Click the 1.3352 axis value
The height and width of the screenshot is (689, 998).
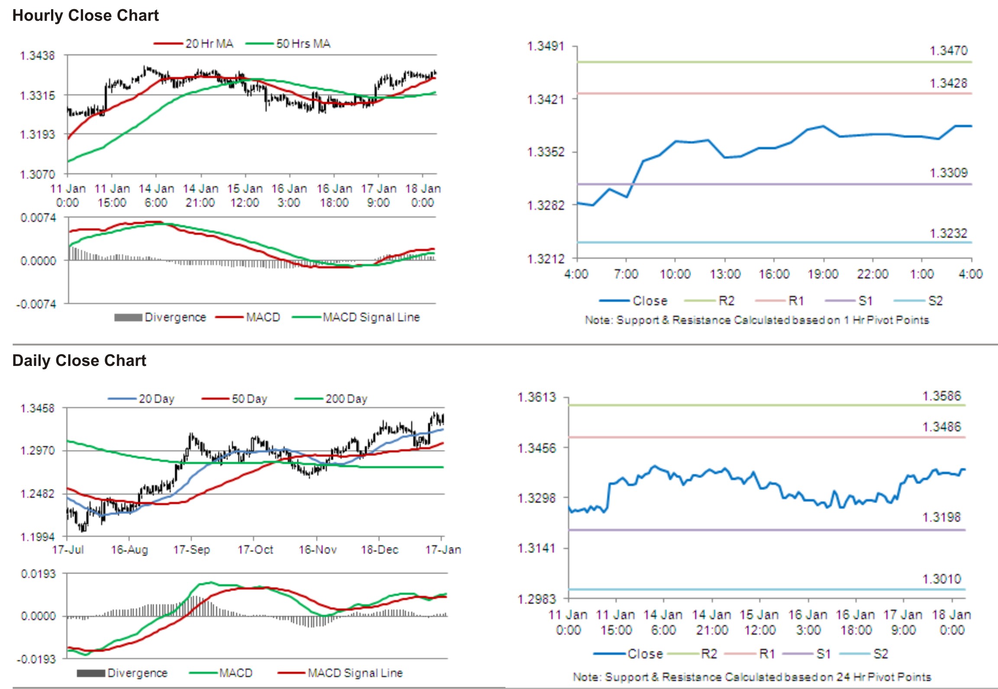point(546,152)
